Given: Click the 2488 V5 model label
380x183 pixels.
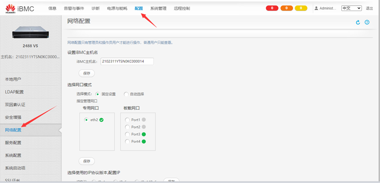Looking at the screenshot, I should click(30, 46).
